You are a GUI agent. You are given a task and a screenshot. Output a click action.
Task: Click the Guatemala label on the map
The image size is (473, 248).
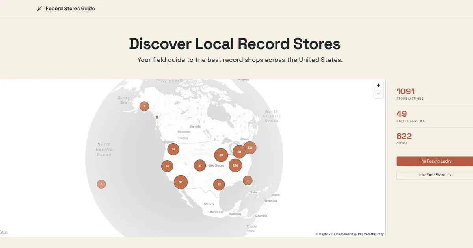[235, 214]
